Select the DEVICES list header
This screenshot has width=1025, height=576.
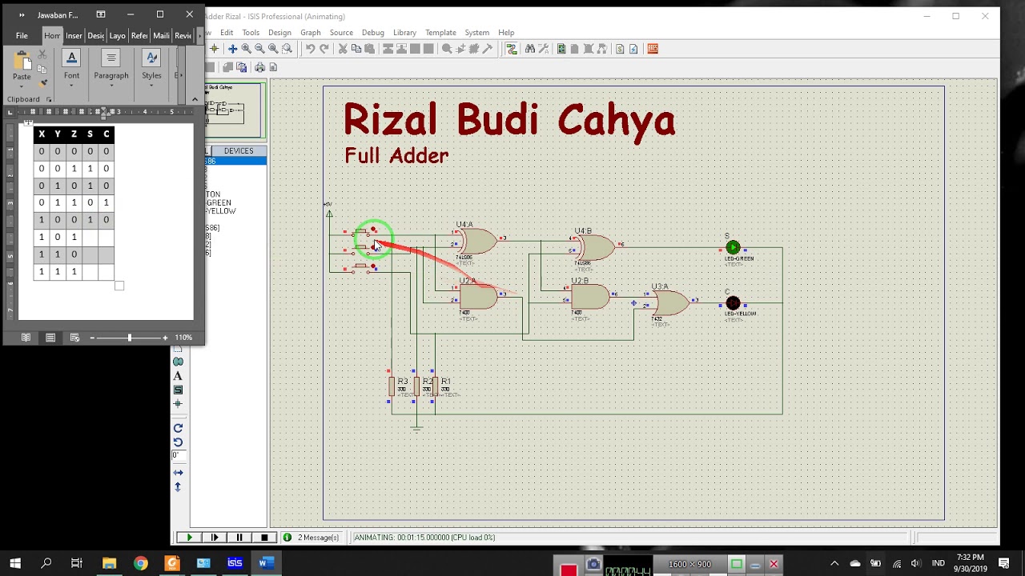point(238,150)
